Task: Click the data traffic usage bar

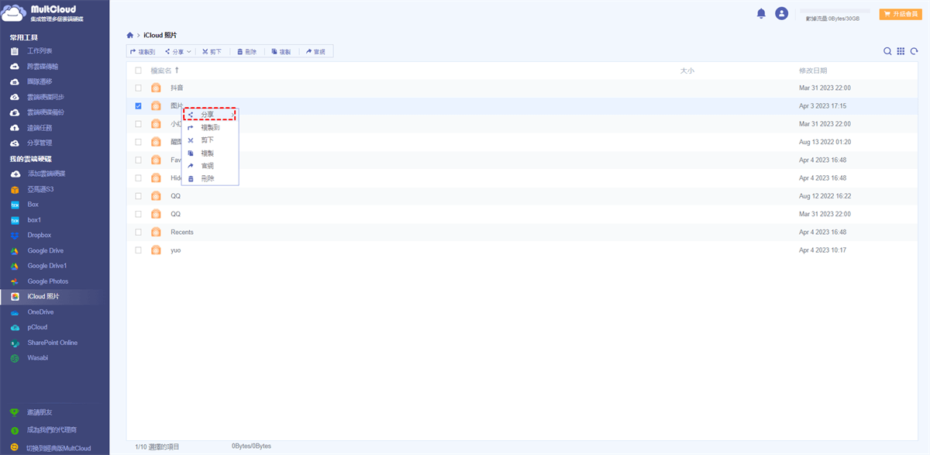Action: coord(833,12)
